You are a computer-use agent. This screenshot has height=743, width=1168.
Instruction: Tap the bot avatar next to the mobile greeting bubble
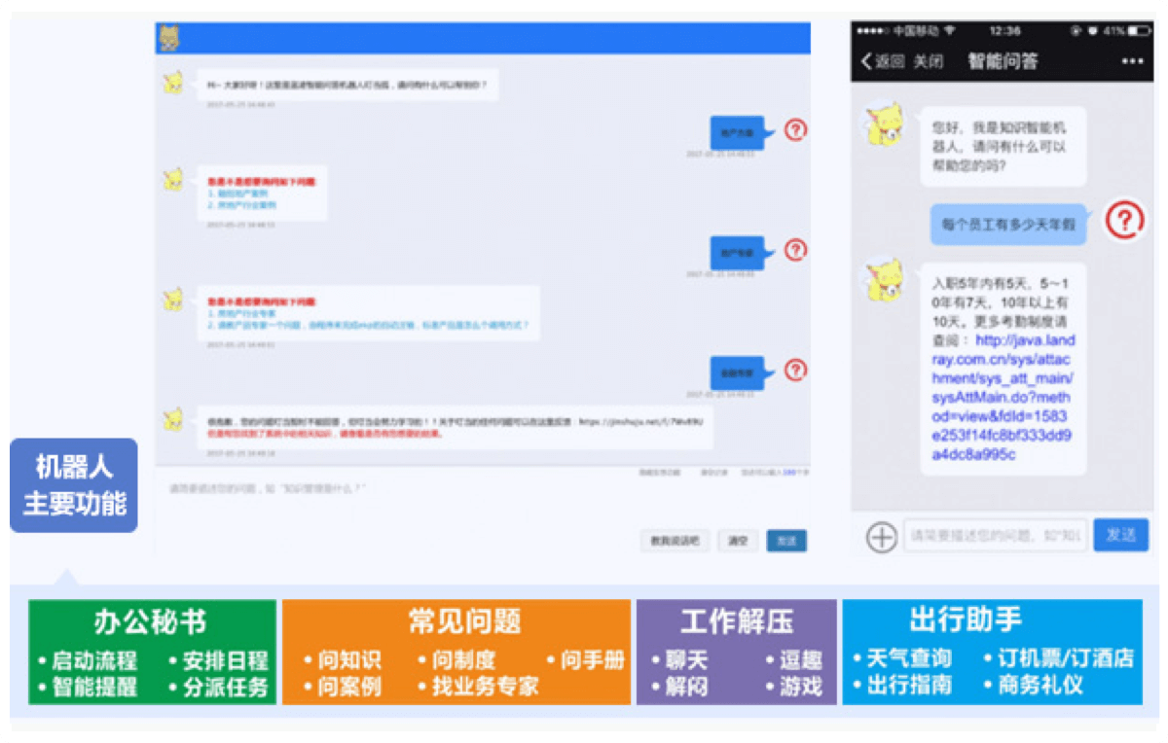click(886, 125)
